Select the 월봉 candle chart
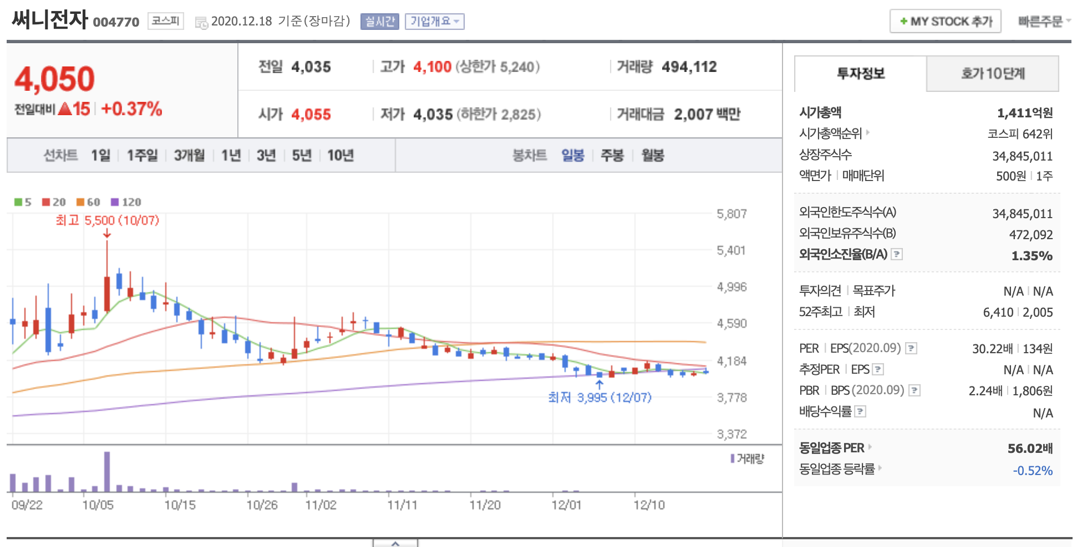This screenshot has height=547, width=1077. pyautogui.click(x=653, y=156)
